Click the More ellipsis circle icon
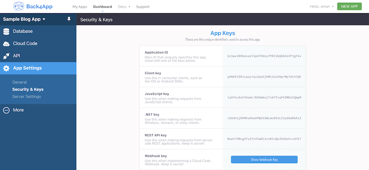The width and height of the screenshot is (369, 170). [x=6, y=110]
